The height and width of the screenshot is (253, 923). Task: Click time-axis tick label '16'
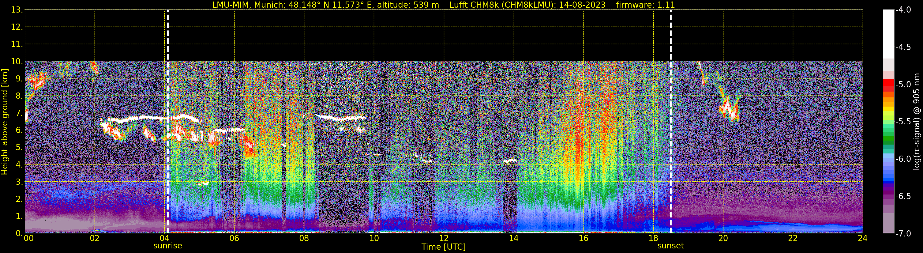click(x=584, y=238)
